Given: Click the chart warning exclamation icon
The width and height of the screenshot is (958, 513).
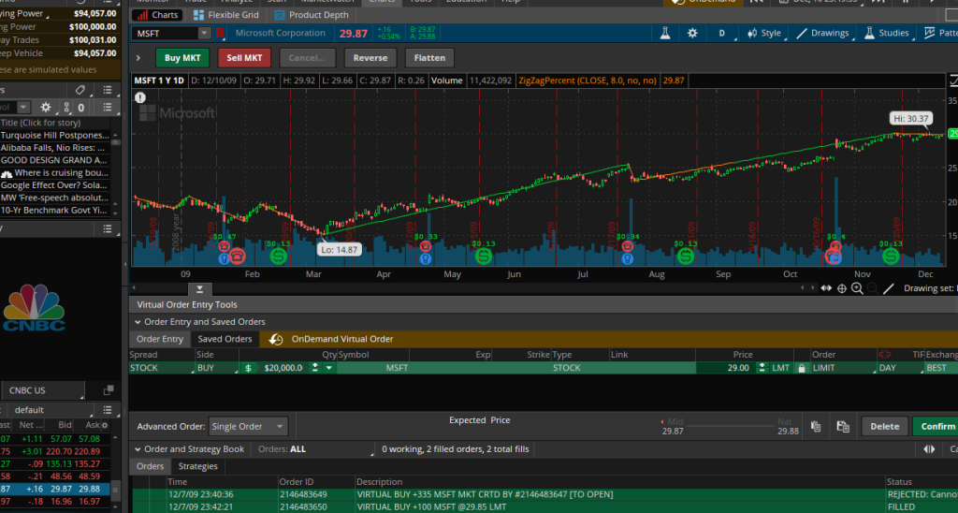Looking at the screenshot, I should pyautogui.click(x=140, y=97).
